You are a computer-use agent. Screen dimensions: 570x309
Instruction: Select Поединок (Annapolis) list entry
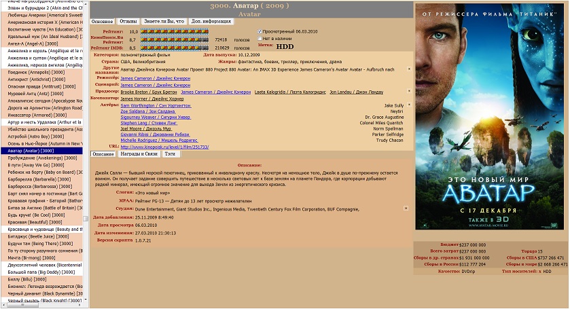pyautogui.click(x=42, y=73)
